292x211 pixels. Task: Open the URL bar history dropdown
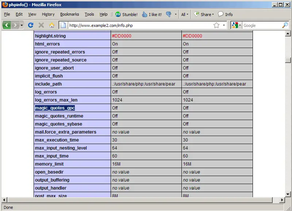click(x=224, y=25)
